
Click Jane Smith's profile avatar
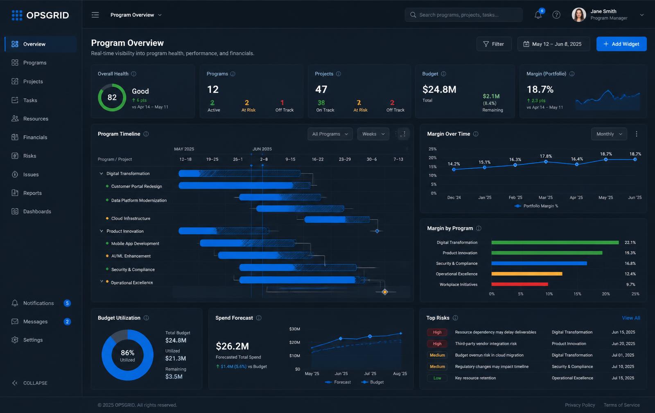(578, 15)
